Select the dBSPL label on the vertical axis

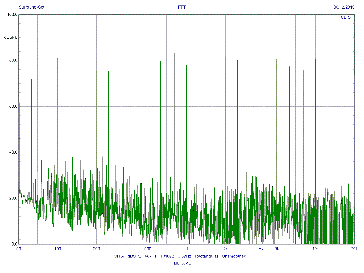(x=10, y=37)
